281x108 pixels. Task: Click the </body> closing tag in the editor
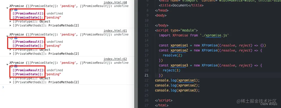pos(162,25)
